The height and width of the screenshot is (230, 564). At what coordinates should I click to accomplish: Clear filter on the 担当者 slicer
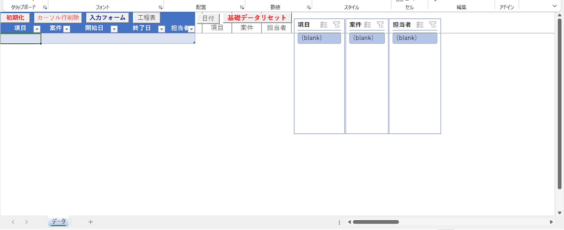pos(433,25)
